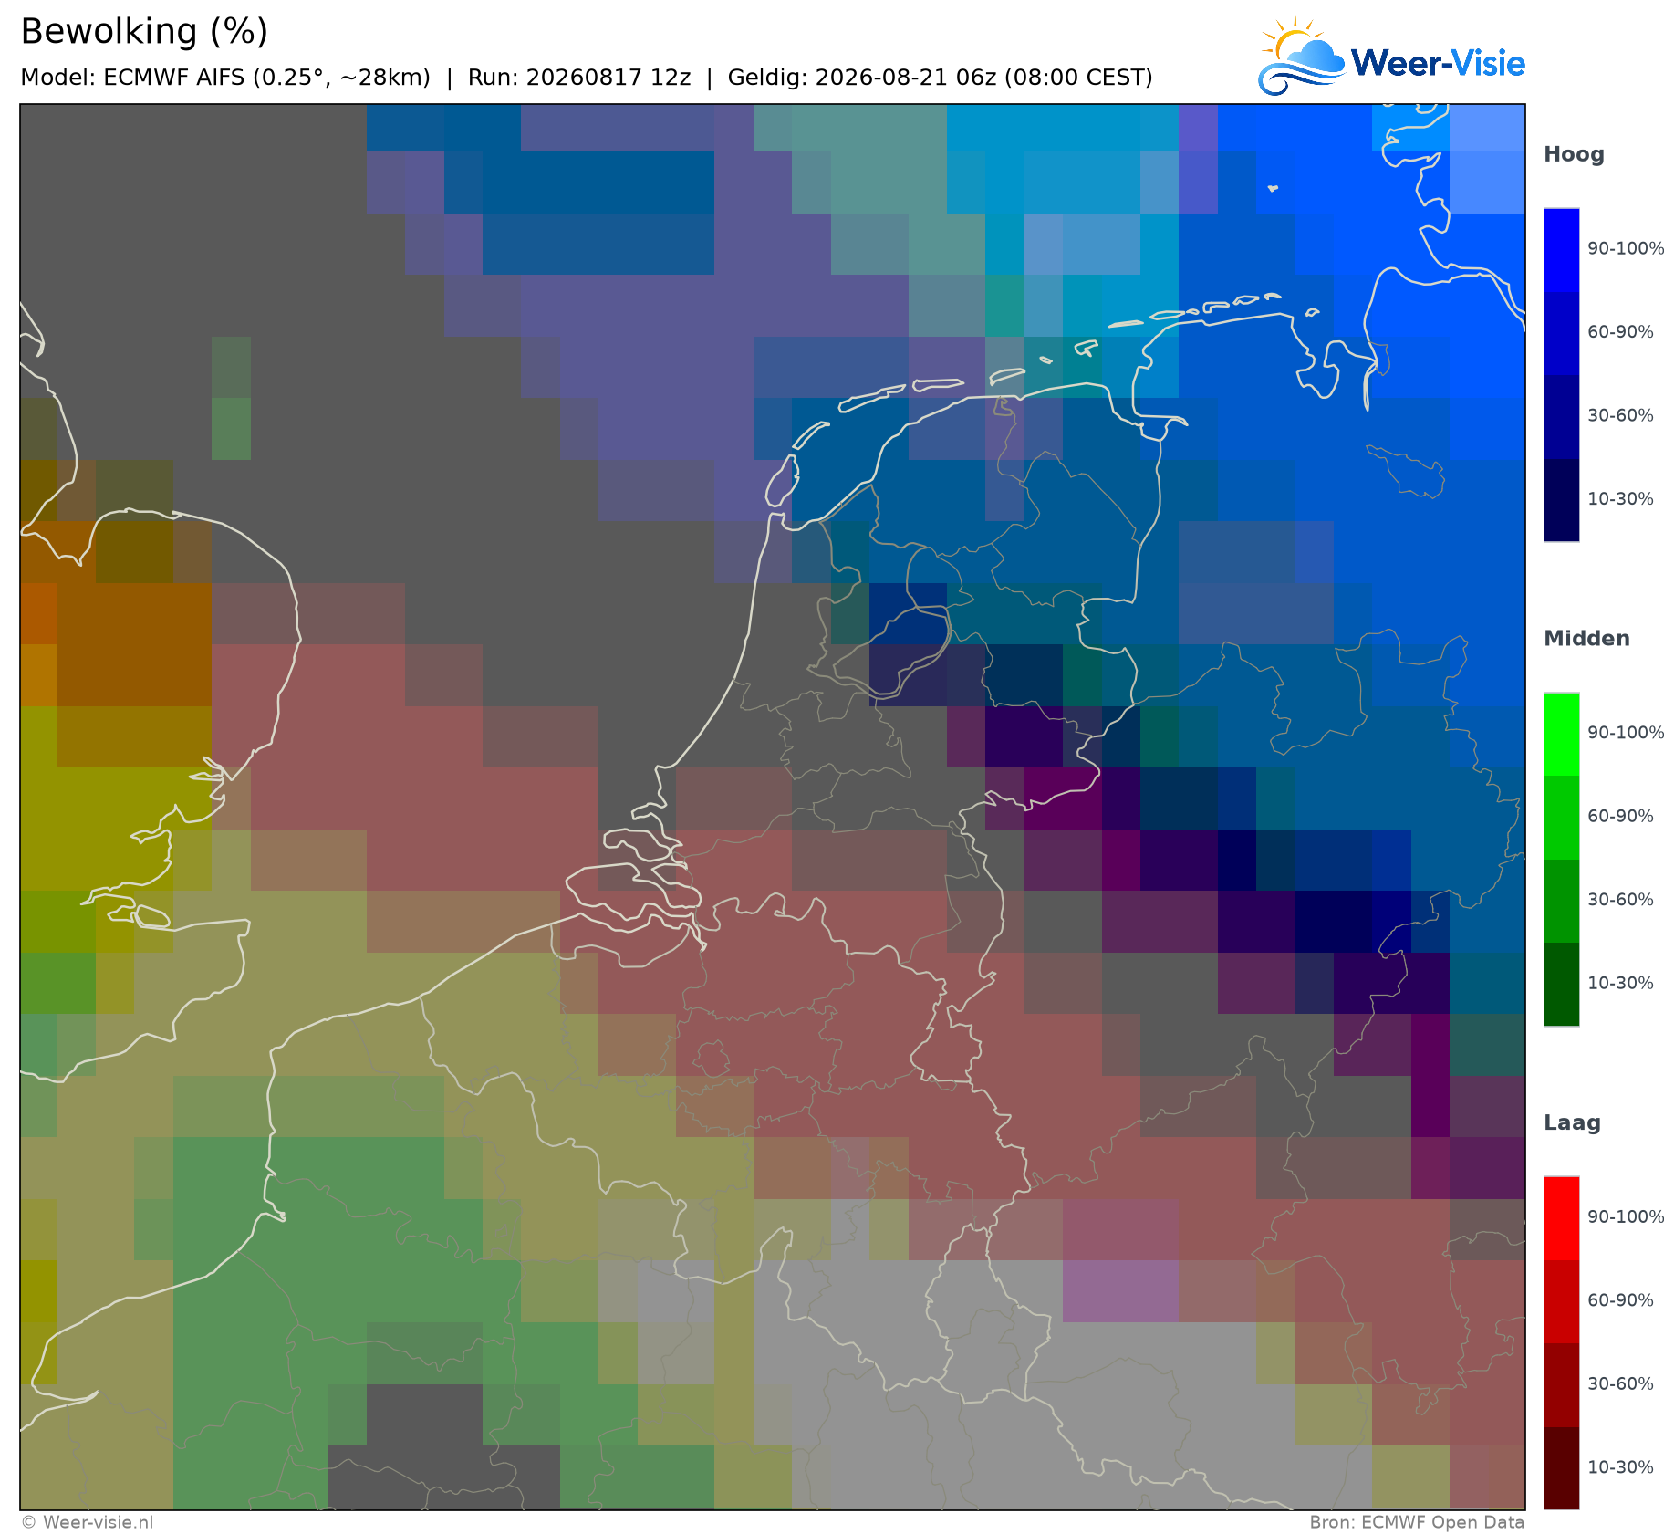Viewport: 1664px width, 1534px height.
Task: Select the Hoog 90-100% blue swatch
Action: (1561, 250)
